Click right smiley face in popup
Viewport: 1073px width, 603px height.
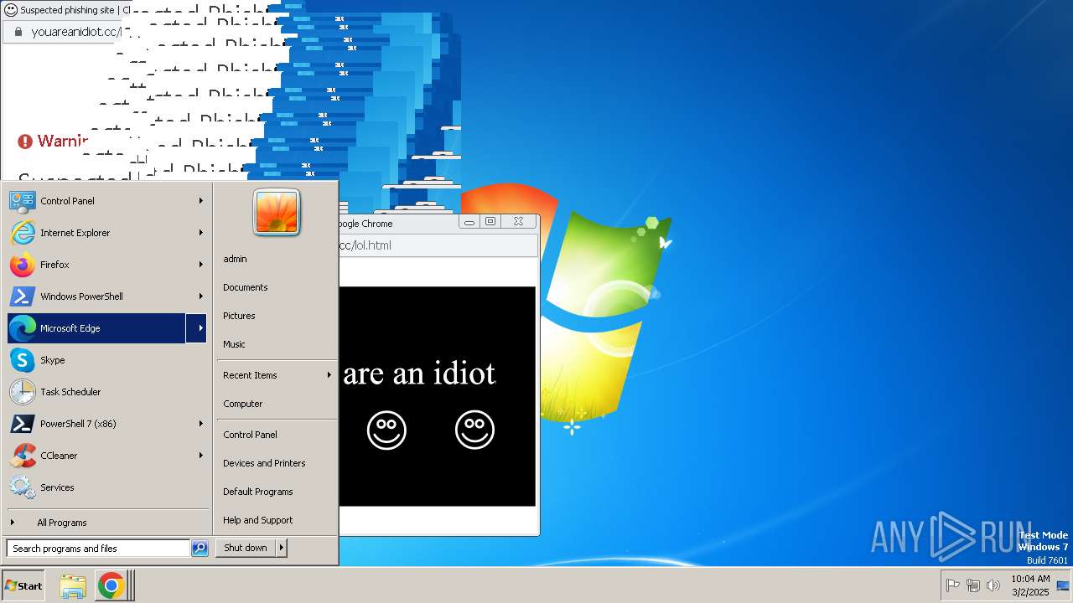click(475, 430)
